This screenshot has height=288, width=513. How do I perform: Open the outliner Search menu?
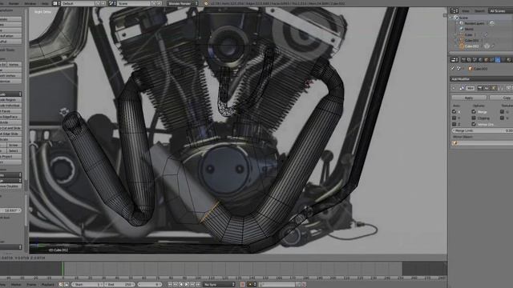tap(479, 10)
